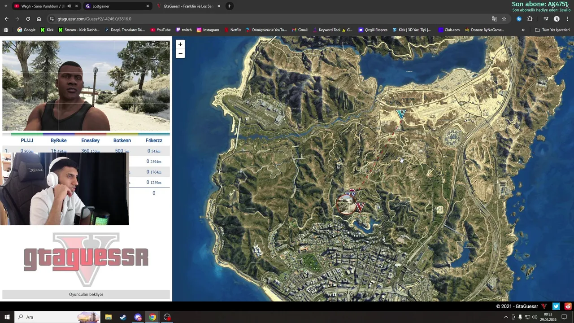Image resolution: width=574 pixels, height=323 pixels.
Task: Click the address bar URL field
Action: coord(269,19)
